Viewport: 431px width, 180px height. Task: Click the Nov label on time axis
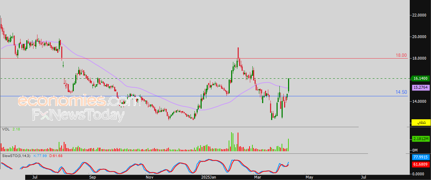click(x=149, y=177)
